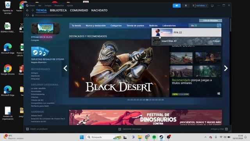
Task: Enter Big Picture mode via monitor icon
Action: coord(212,5)
